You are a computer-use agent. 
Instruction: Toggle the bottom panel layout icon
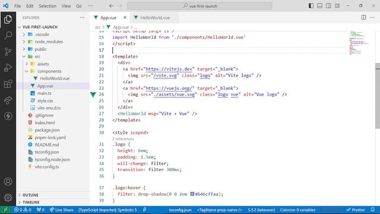point(319,6)
